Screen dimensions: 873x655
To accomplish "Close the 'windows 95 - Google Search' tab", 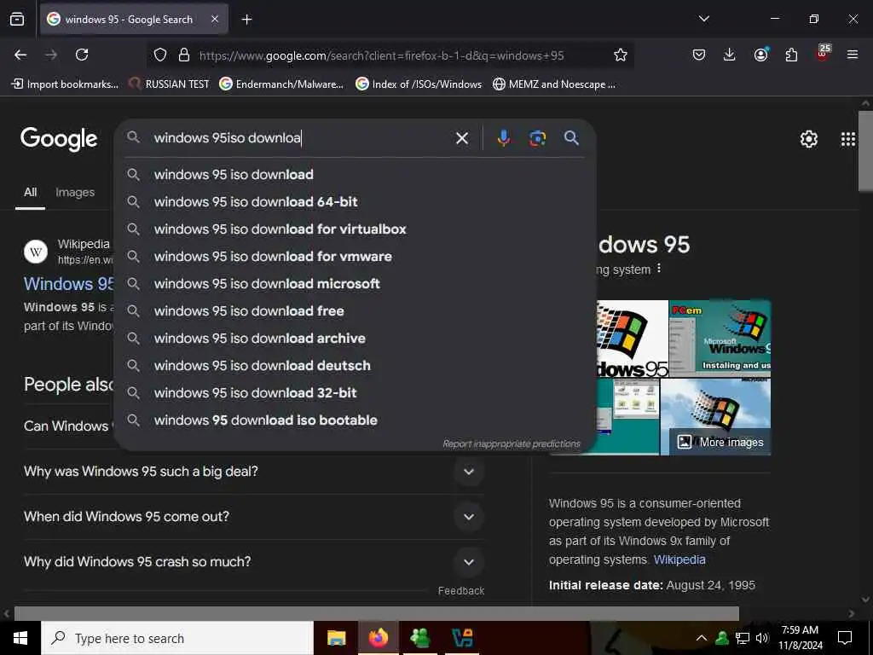I will (x=214, y=20).
